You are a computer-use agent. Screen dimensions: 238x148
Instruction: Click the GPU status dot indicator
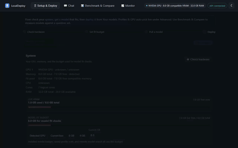pos(147,6)
